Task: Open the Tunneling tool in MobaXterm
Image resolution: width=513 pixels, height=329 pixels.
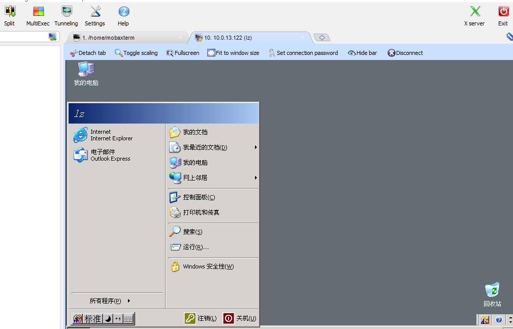Action: click(x=66, y=15)
